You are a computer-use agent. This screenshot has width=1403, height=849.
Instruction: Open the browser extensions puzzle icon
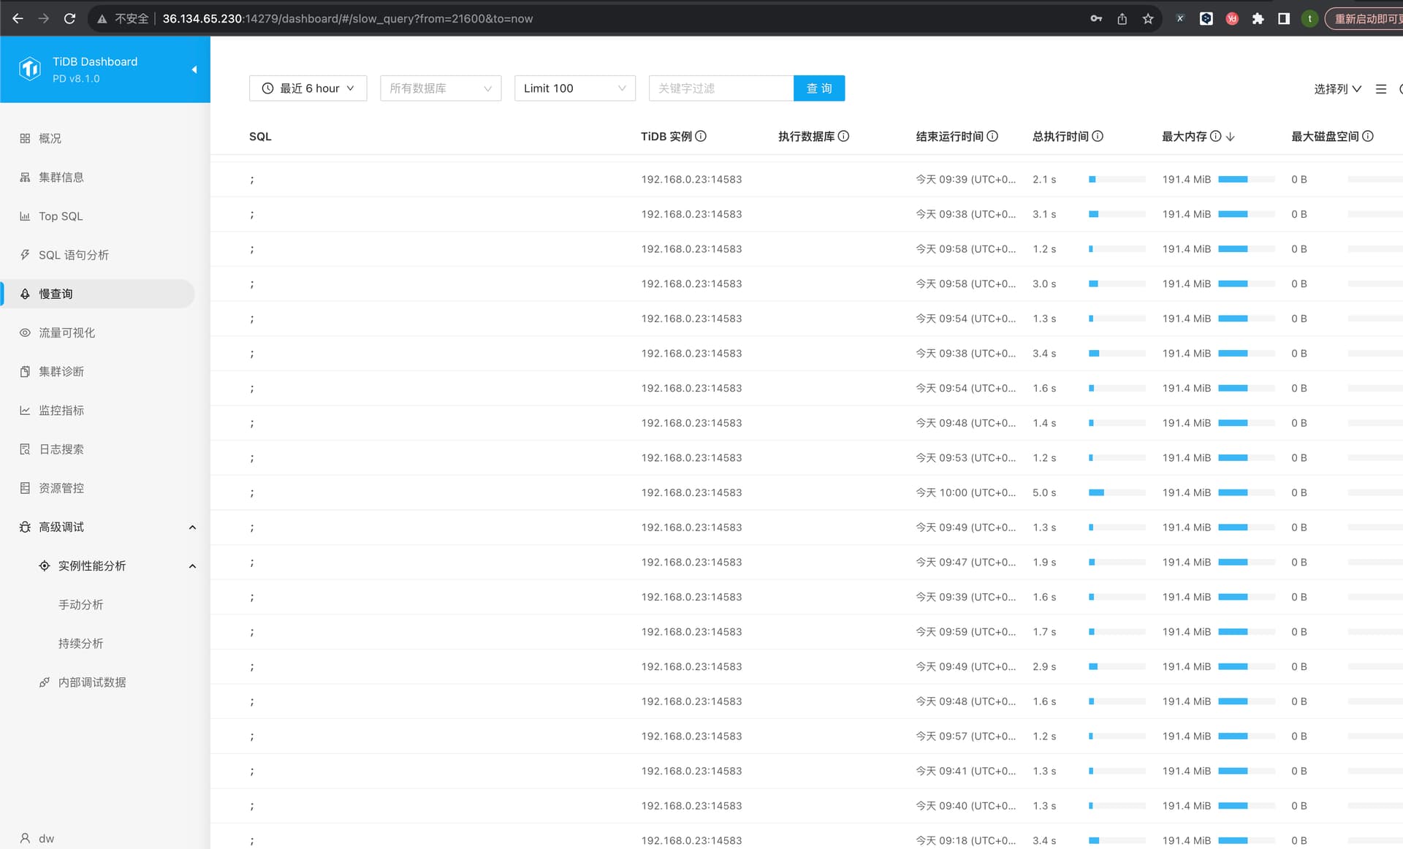pos(1258,18)
